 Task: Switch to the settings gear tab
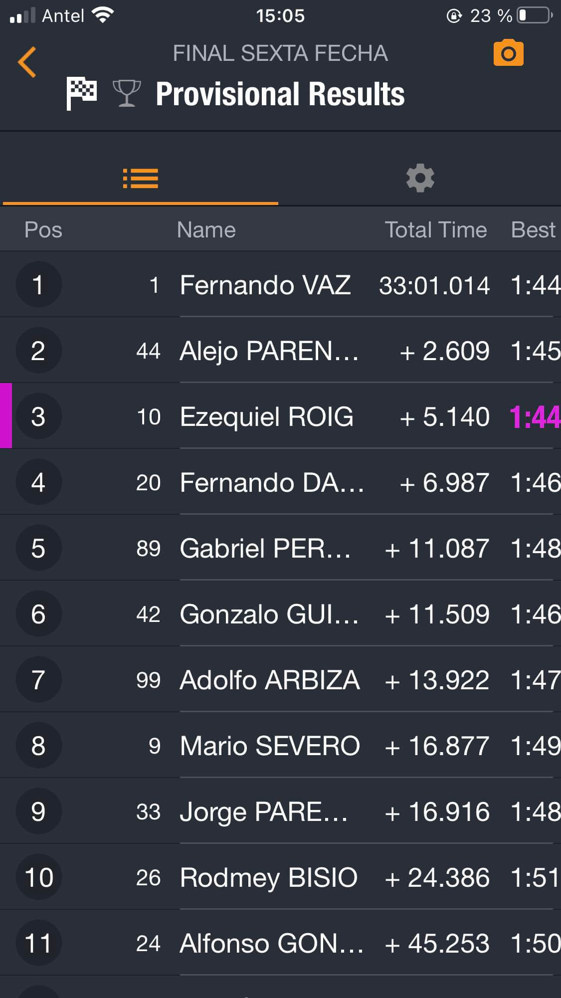420,178
